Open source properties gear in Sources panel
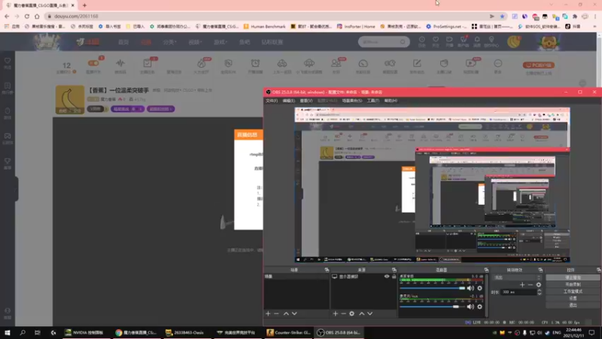 click(x=351, y=313)
